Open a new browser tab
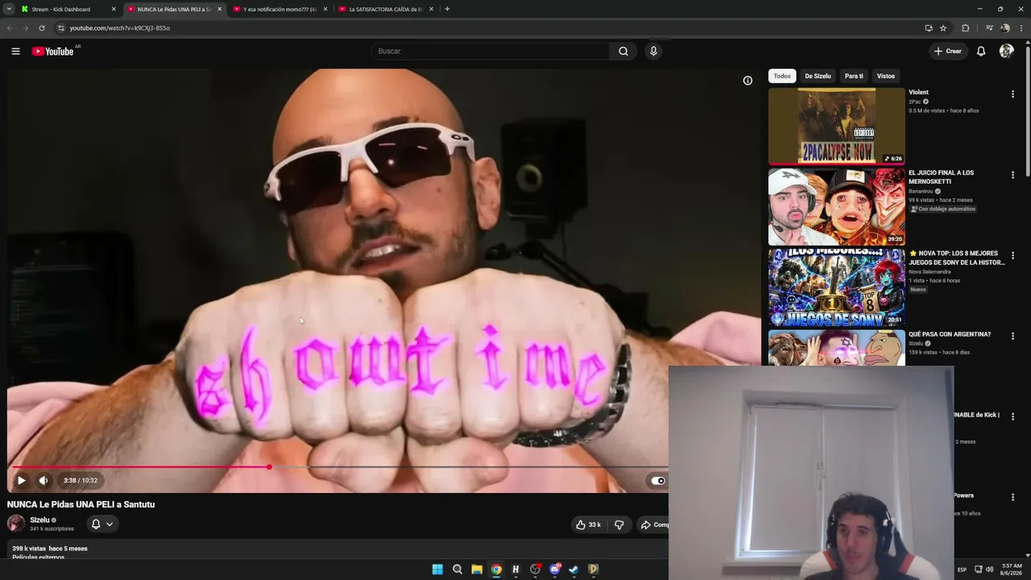1031x580 pixels. point(447,9)
